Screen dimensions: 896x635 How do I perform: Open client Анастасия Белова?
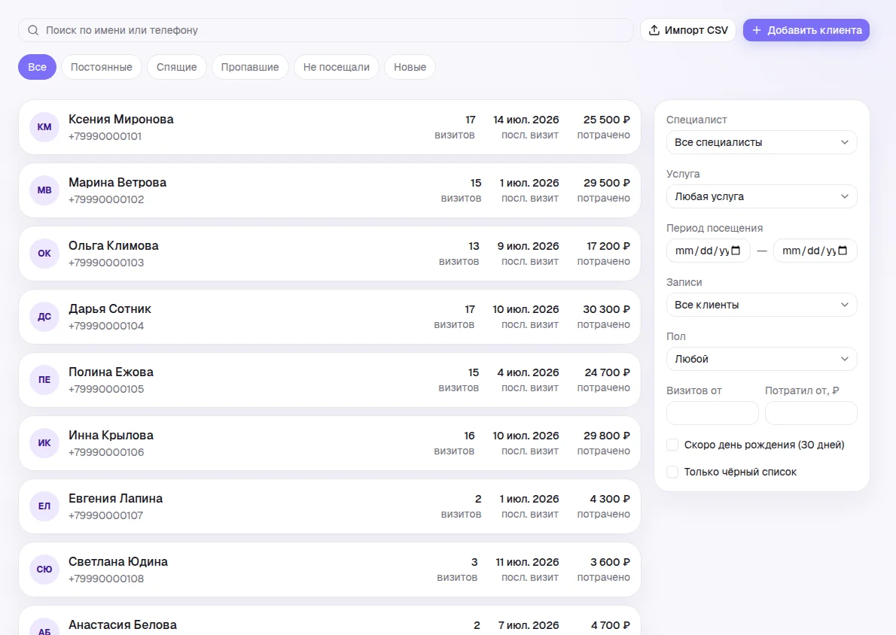point(330,621)
